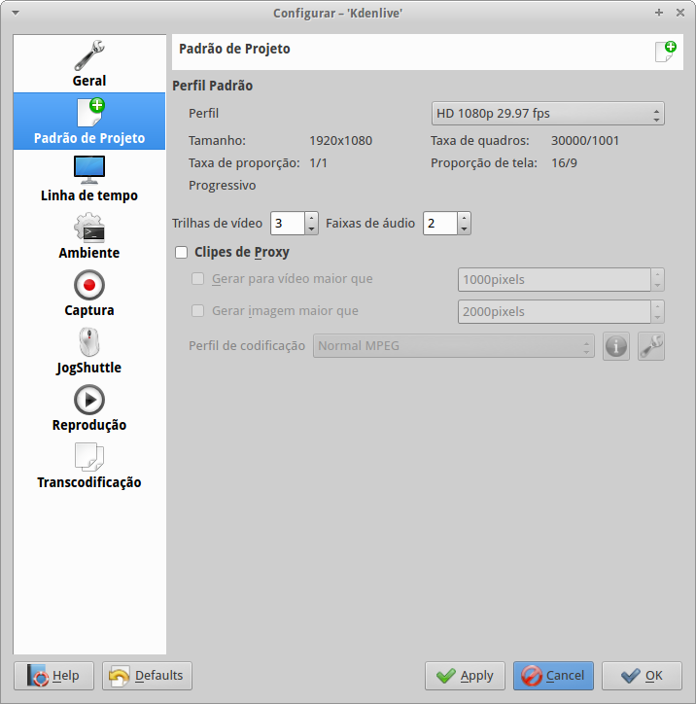Switch to the Reprodução settings
This screenshot has width=696, height=704.
89,408
